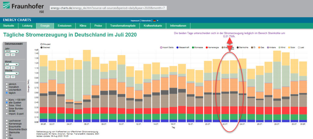Viewport: 313px width, 139px height.
Task: Select täglich period option
Action: (x=7, y=93)
